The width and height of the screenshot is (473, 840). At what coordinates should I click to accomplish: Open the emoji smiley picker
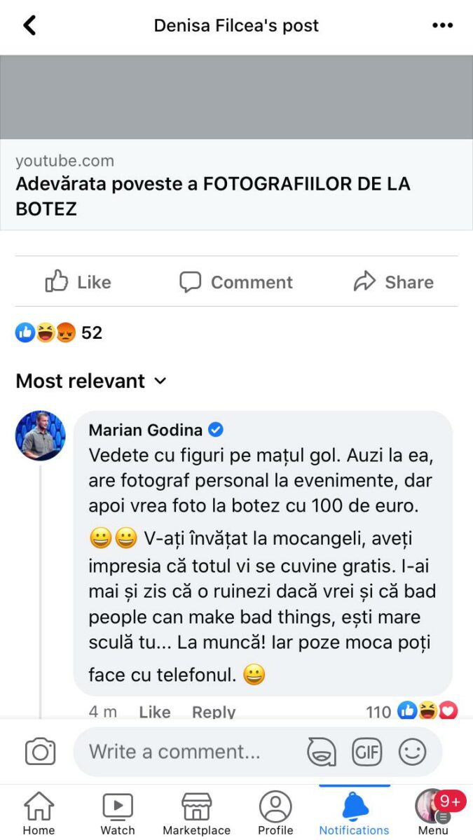click(412, 752)
